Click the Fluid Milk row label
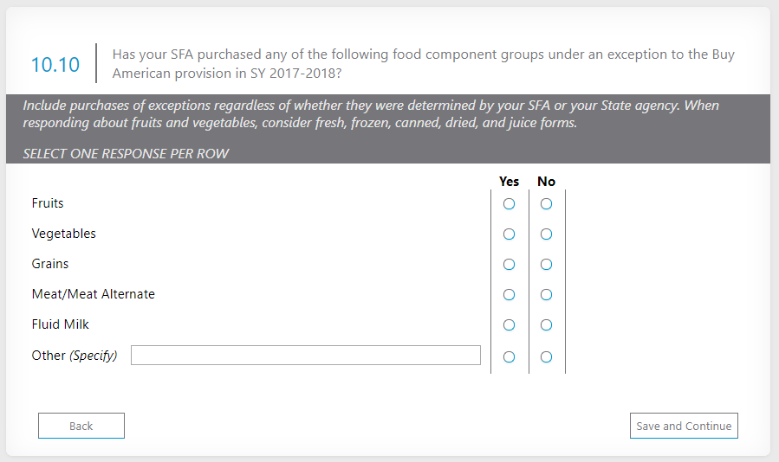779x462 pixels. click(x=61, y=324)
